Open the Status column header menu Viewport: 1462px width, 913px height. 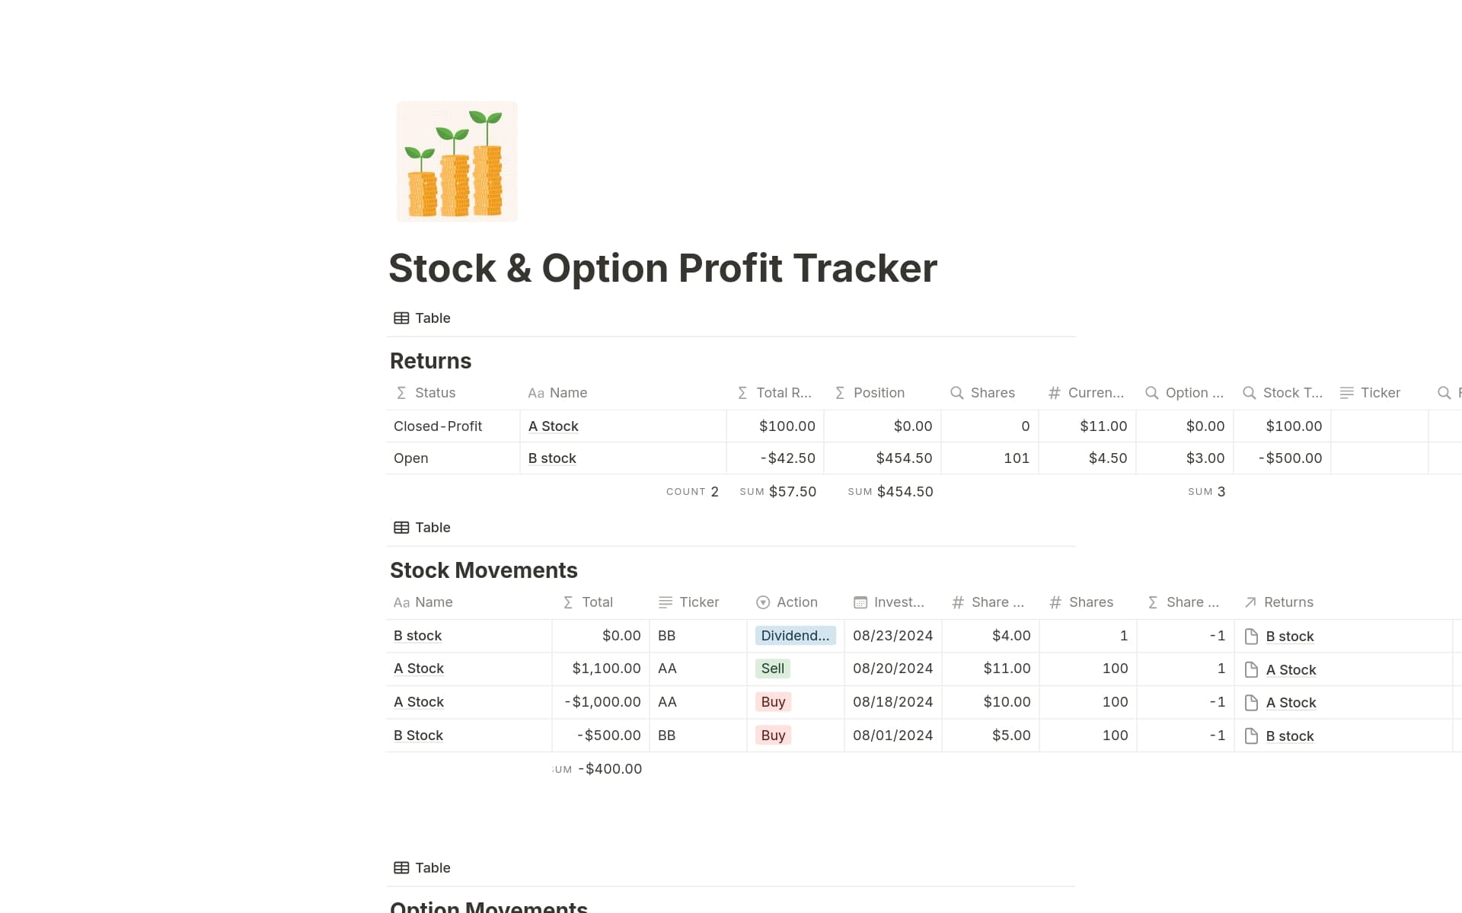pyautogui.click(x=435, y=393)
